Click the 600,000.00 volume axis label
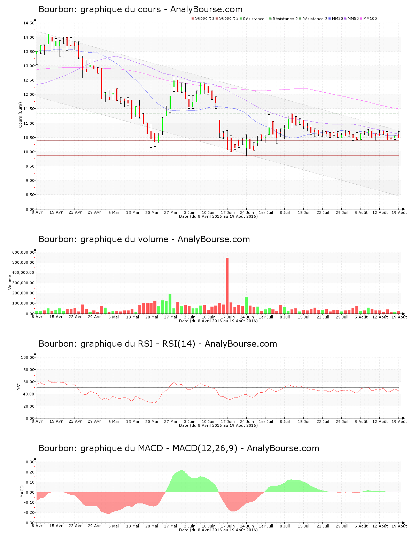The width and height of the screenshot is (418, 540). click(23, 253)
